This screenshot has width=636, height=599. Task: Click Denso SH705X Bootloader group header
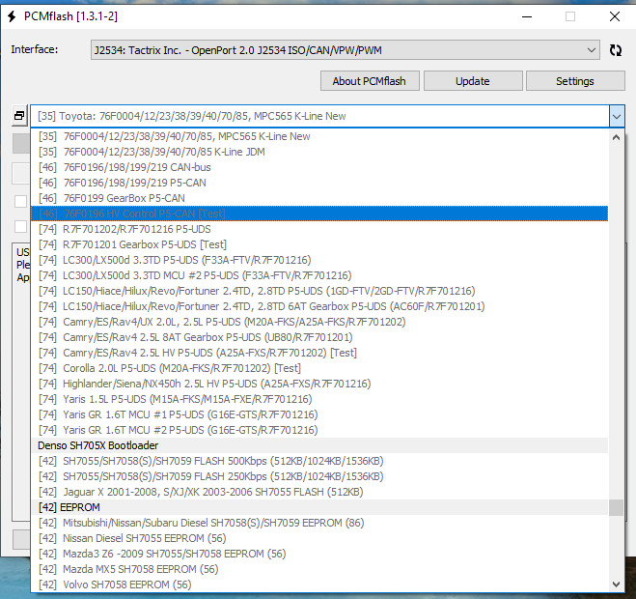click(x=319, y=445)
